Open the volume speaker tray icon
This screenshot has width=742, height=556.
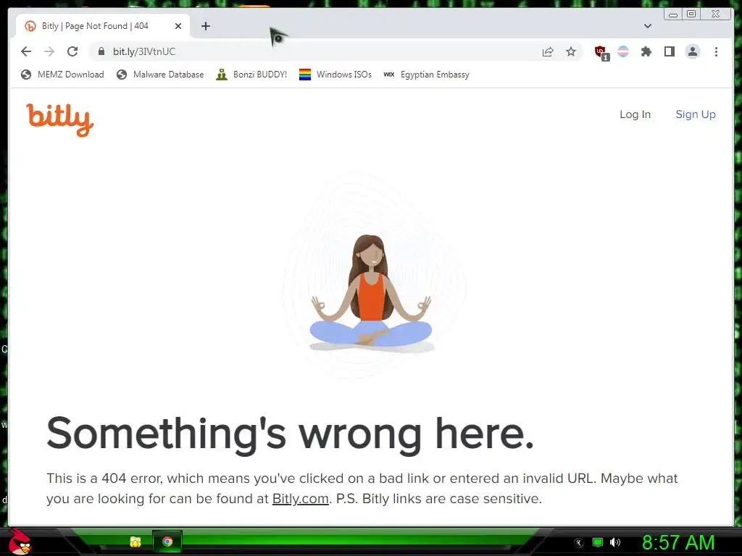(x=615, y=542)
